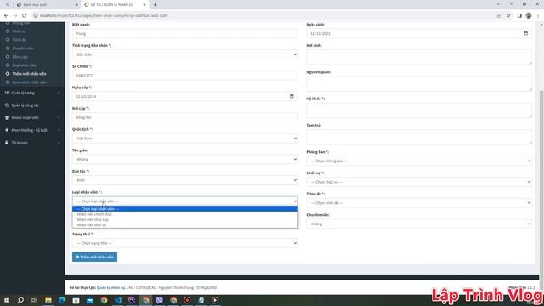Open the browser profile avatar
The height and width of the screenshot is (306, 544).
(x=529, y=15)
